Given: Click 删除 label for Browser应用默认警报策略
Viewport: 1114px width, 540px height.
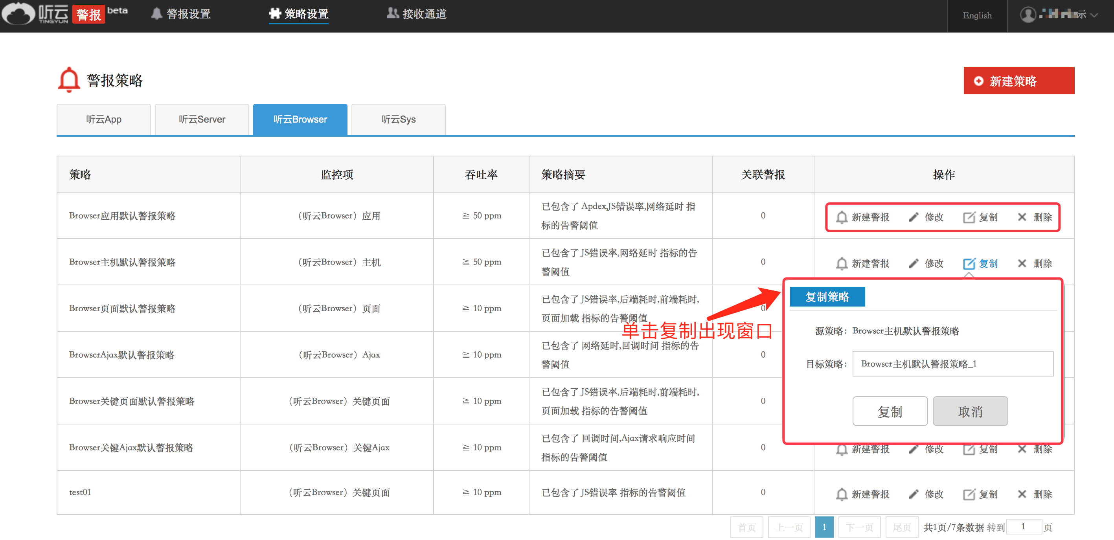Looking at the screenshot, I should point(1042,217).
